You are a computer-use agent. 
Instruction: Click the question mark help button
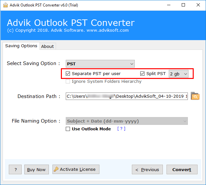(x=15, y=169)
